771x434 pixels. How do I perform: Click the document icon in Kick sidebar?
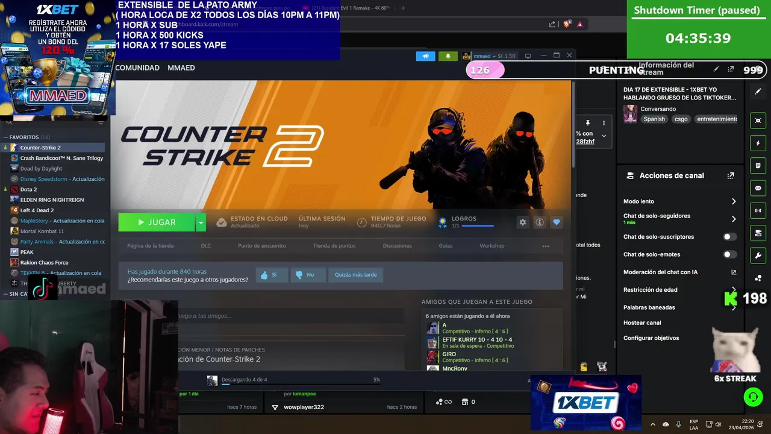(x=758, y=166)
